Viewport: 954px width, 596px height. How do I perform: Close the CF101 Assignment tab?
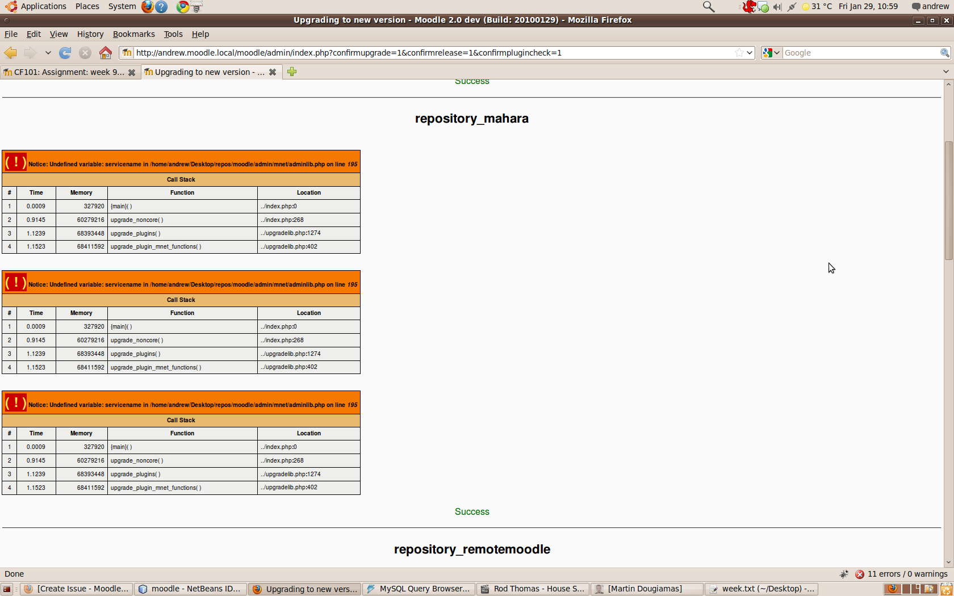tap(132, 73)
